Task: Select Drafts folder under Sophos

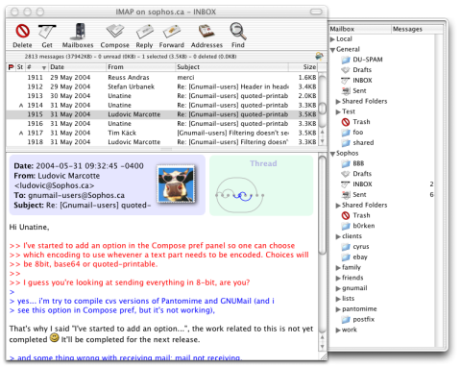Action: pos(362,174)
